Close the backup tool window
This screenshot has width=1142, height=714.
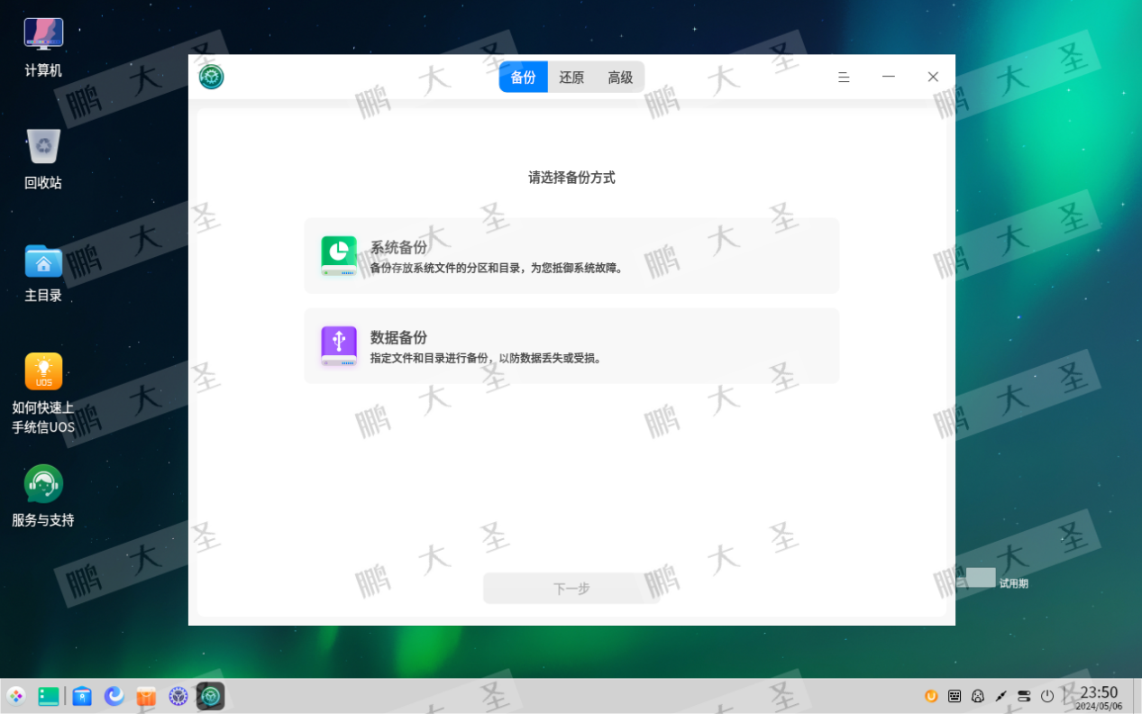coord(933,78)
